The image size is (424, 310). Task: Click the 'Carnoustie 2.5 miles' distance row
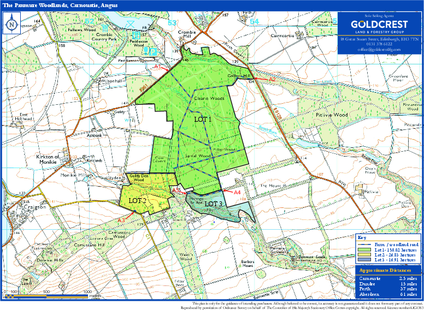(388, 278)
